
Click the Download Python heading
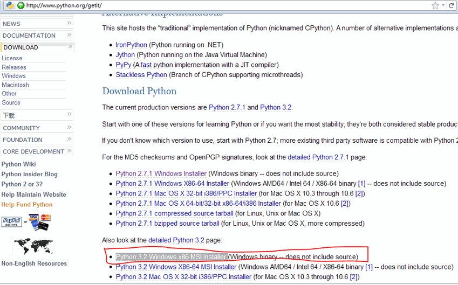coord(139,91)
